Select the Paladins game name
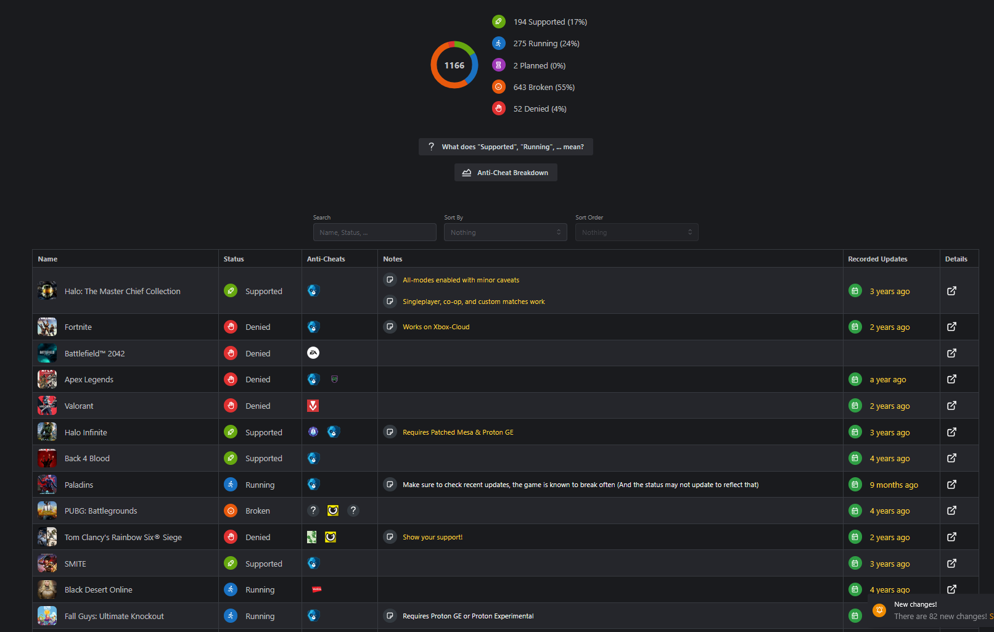The width and height of the screenshot is (994, 632). point(79,485)
